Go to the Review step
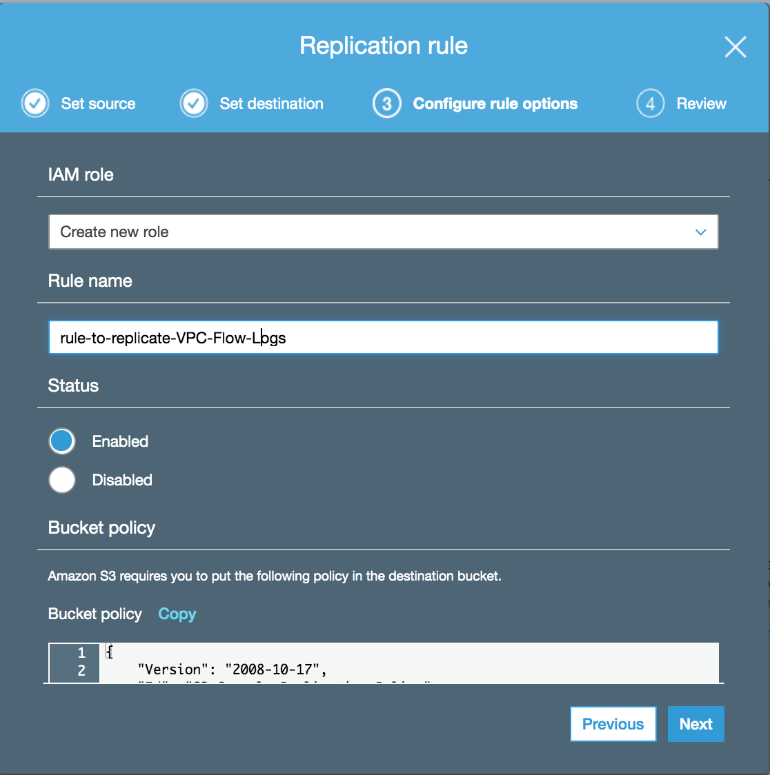Screen dimensions: 770x775 pyautogui.click(x=701, y=103)
